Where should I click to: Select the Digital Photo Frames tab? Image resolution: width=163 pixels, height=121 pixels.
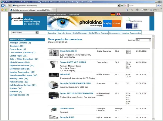pos(98,33)
